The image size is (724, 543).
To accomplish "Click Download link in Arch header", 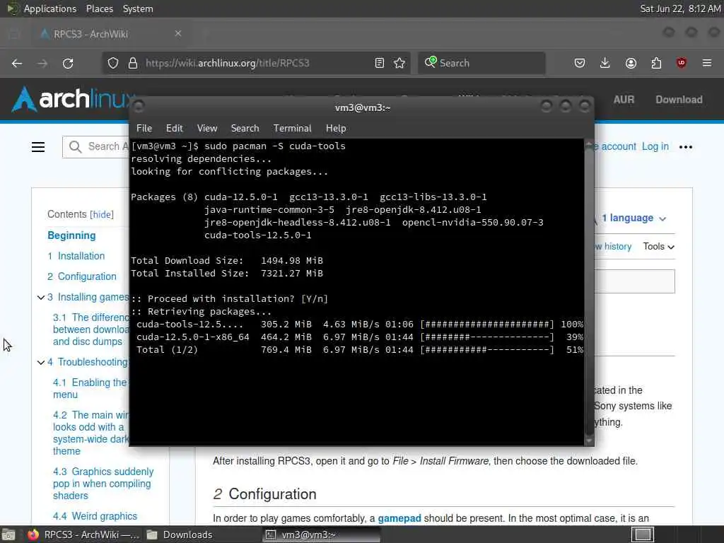I will 679,99.
